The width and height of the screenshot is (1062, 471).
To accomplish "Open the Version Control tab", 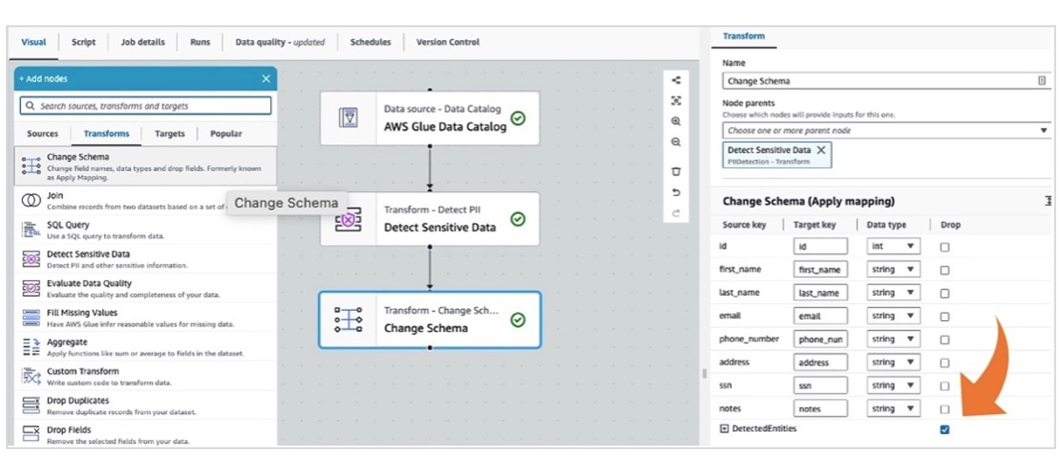I will click(x=448, y=42).
